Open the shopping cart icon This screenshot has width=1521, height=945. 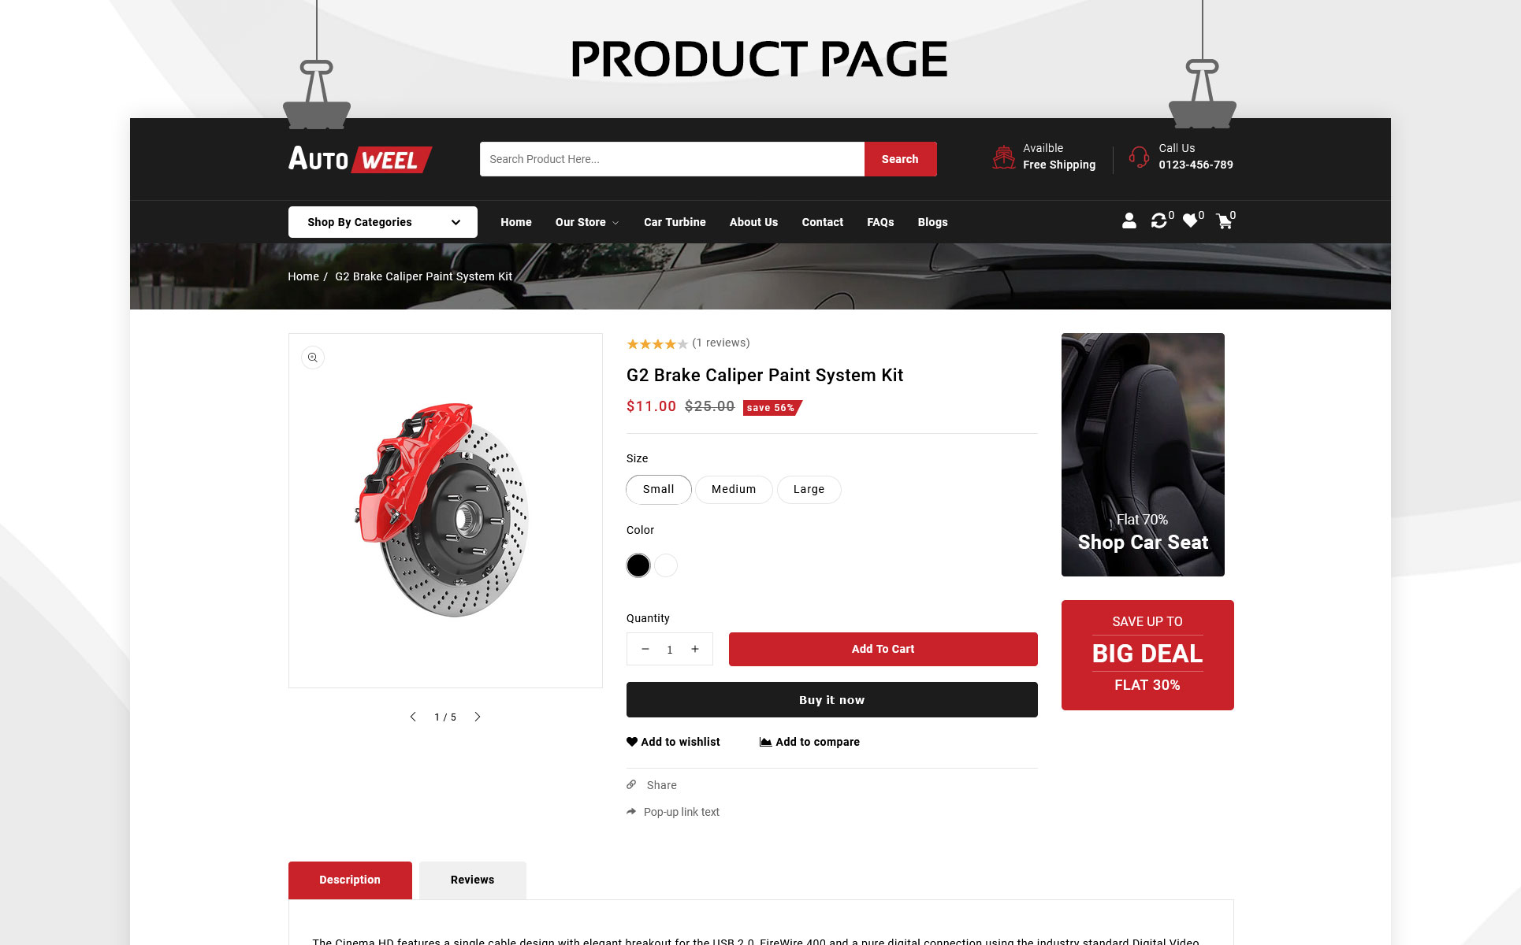pyautogui.click(x=1224, y=221)
